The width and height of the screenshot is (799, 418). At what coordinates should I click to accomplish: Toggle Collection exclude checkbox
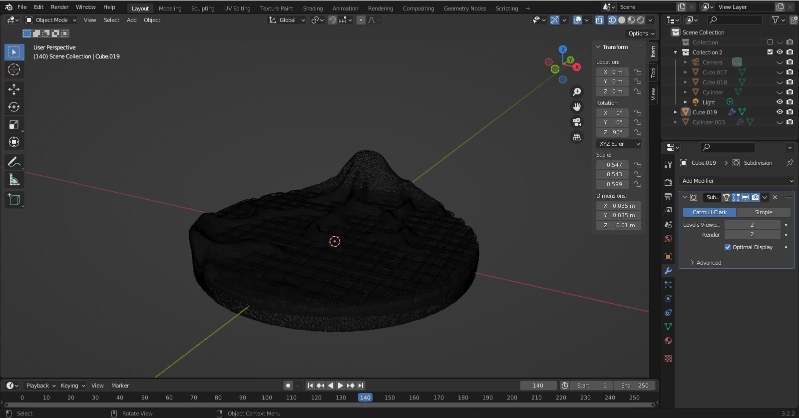tap(770, 42)
